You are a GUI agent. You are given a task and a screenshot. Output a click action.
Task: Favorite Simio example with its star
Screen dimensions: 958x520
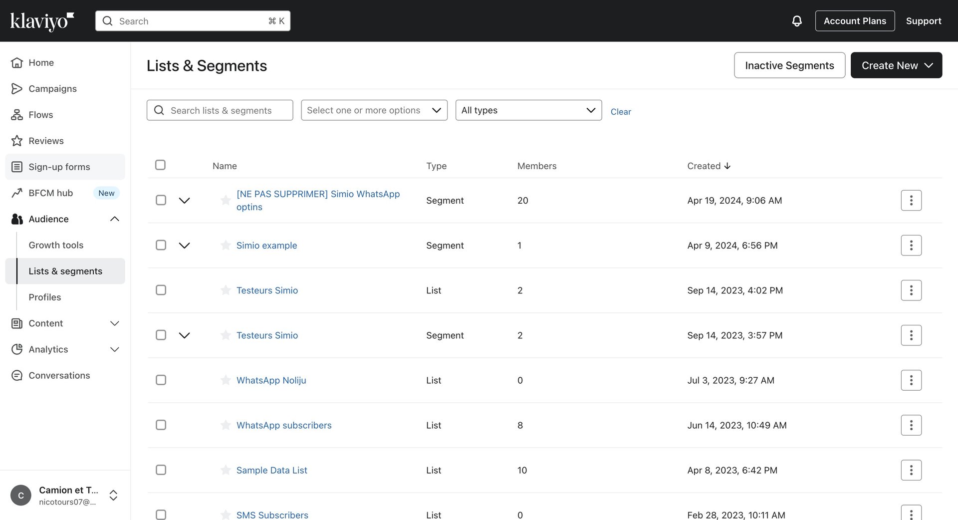coord(226,245)
